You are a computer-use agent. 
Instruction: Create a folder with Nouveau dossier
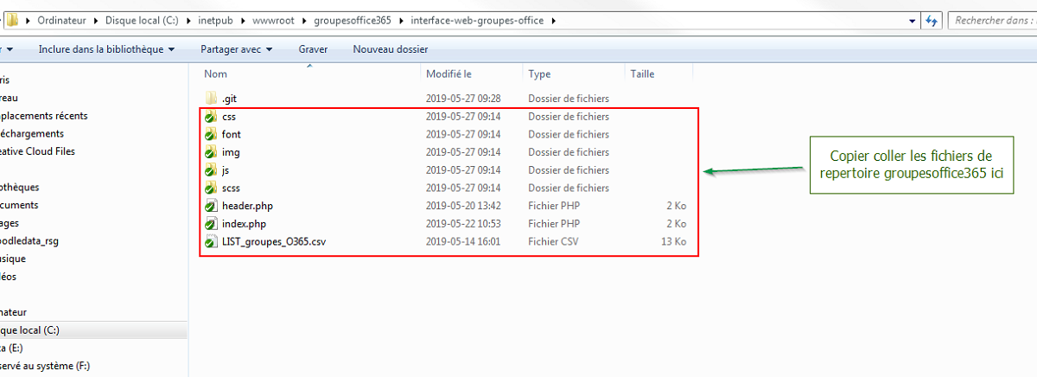pos(391,49)
